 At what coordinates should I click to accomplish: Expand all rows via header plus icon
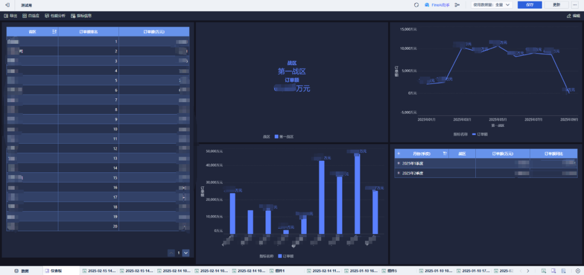click(x=399, y=153)
